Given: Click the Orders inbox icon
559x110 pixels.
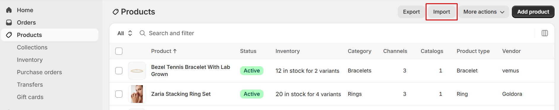Looking at the screenshot, I should [x=9, y=22].
